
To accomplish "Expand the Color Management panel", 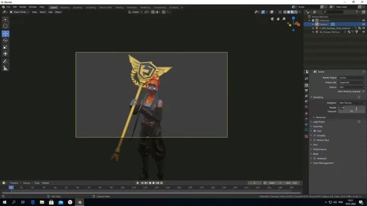I will point(322,163).
